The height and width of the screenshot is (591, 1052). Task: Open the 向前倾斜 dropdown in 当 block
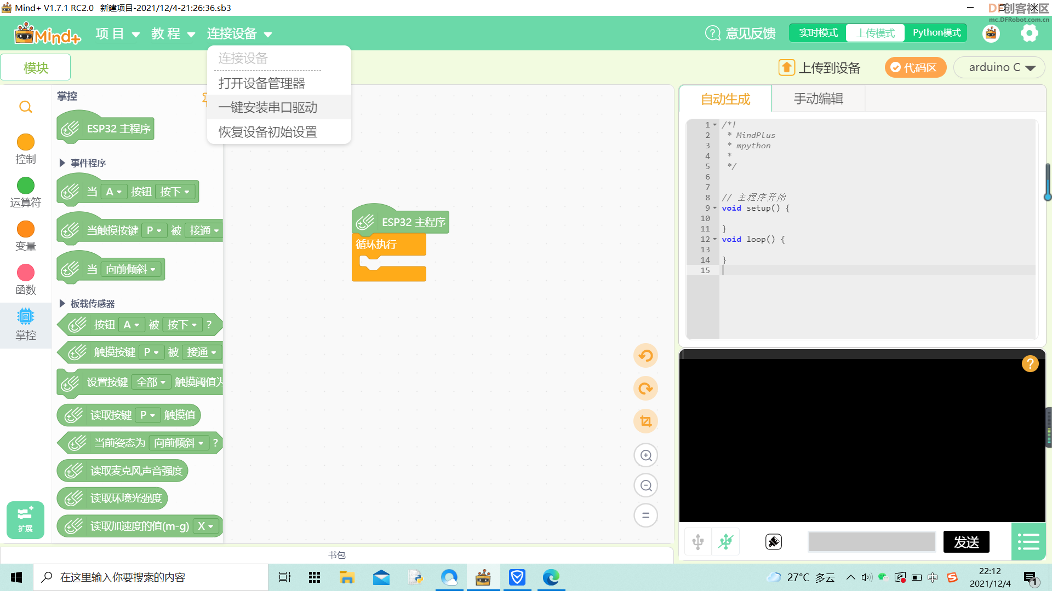coord(131,269)
